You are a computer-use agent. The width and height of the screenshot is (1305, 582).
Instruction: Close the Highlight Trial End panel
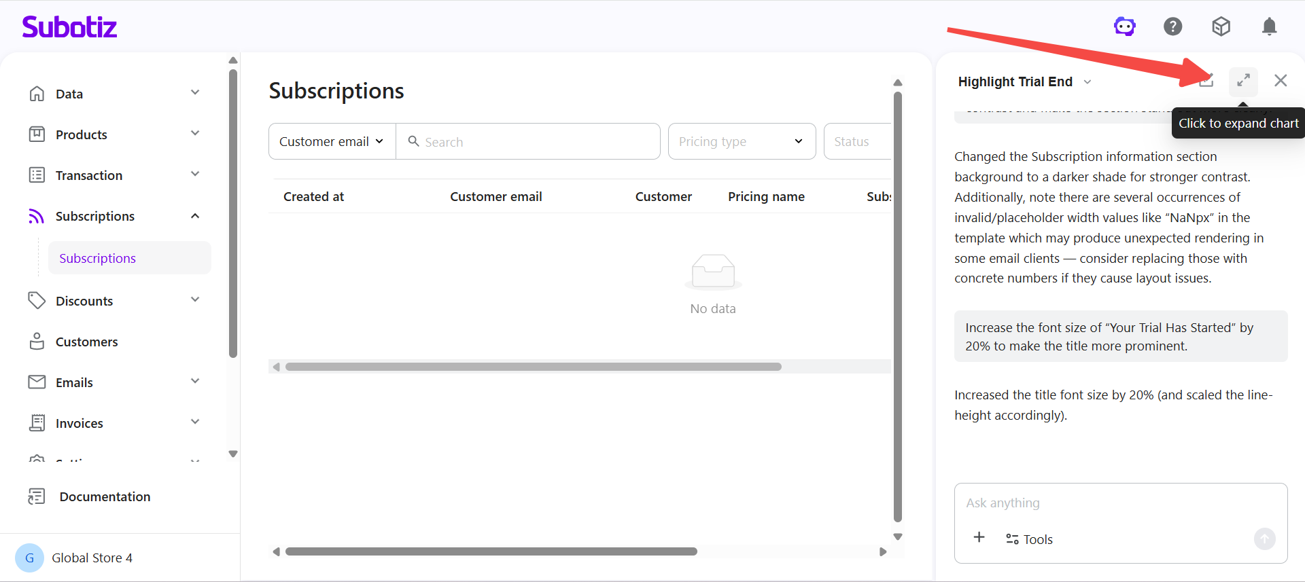tap(1281, 81)
